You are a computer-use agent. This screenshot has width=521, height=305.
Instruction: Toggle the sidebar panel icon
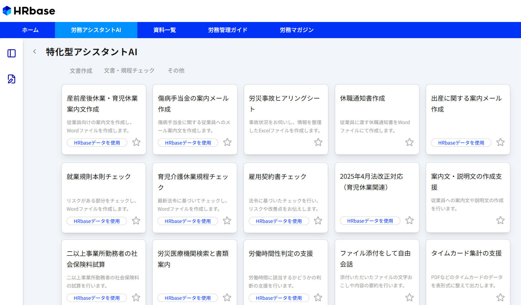[x=12, y=53]
